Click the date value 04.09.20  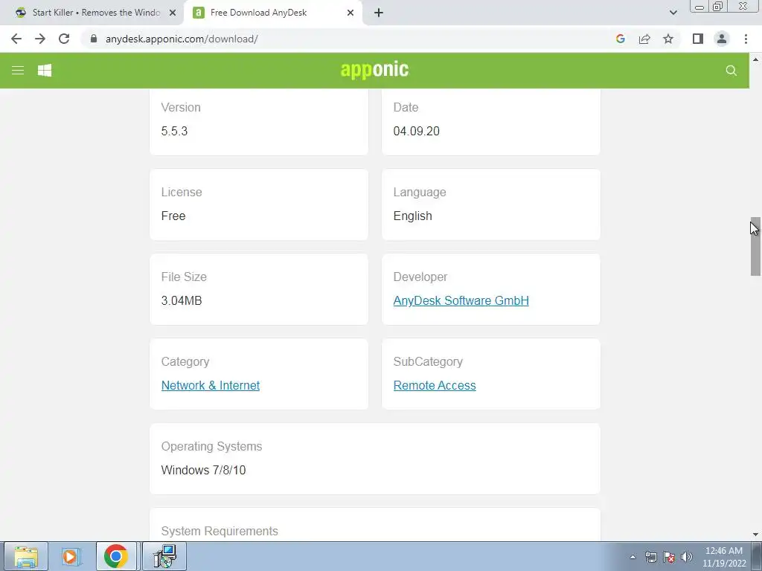tap(417, 131)
